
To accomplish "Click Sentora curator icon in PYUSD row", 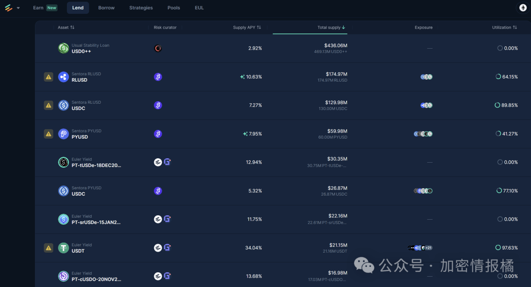I will pos(158,134).
